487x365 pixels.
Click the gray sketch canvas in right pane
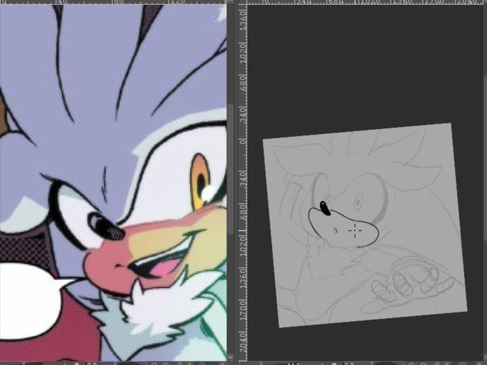click(x=365, y=225)
